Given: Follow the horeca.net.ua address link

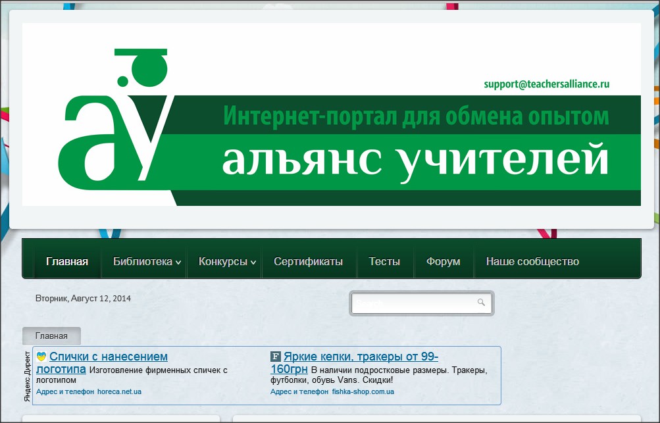Looking at the screenshot, I should (x=119, y=391).
